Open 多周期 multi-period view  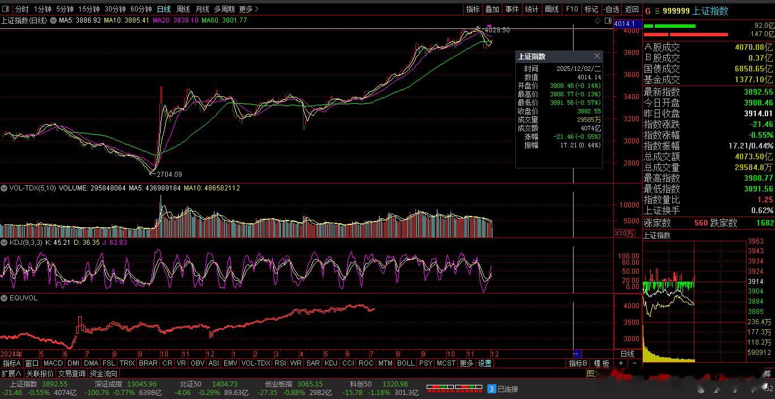pyautogui.click(x=224, y=9)
